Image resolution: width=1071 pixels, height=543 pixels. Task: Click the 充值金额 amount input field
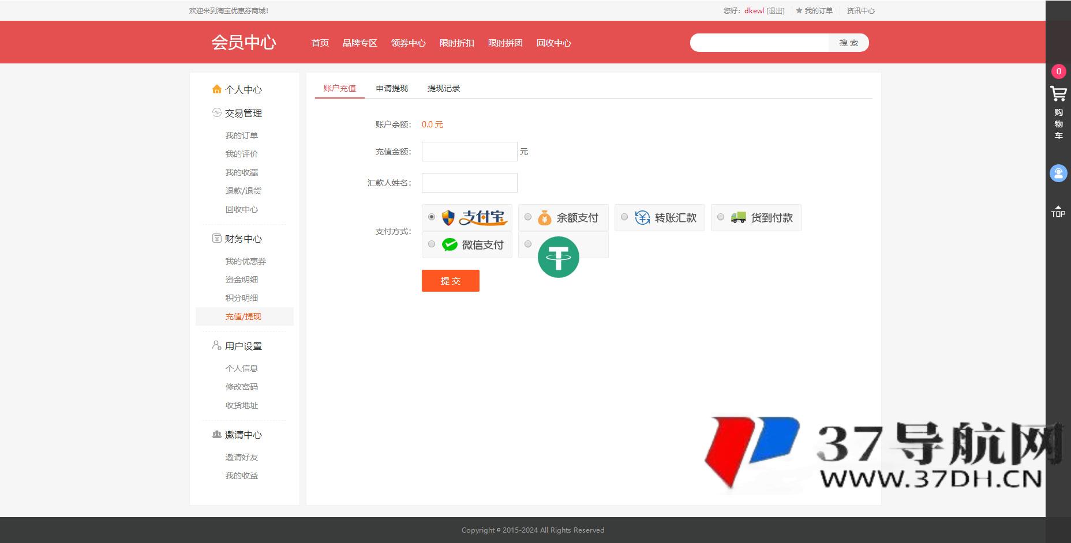click(x=469, y=151)
